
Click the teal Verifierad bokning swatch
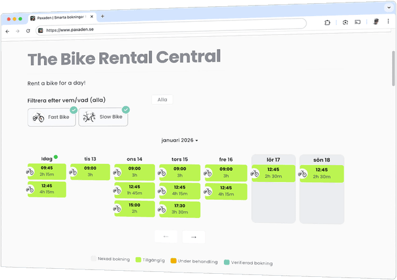point(226,262)
